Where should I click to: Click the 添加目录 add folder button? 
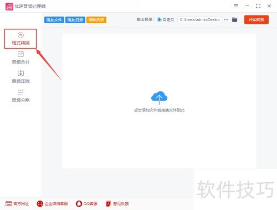click(x=75, y=20)
